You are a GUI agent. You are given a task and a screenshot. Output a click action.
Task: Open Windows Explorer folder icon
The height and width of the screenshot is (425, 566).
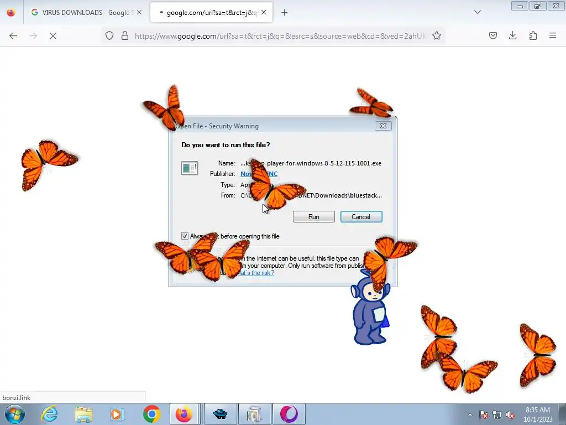click(83, 414)
